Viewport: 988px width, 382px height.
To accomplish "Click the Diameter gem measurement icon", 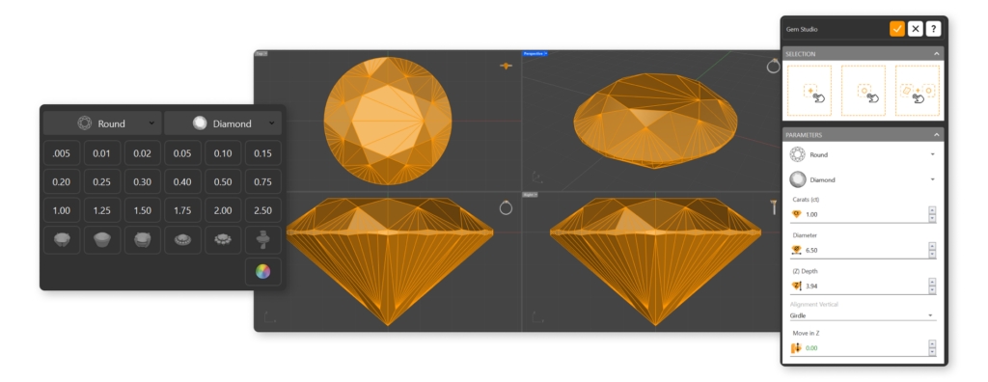I will click(x=796, y=250).
